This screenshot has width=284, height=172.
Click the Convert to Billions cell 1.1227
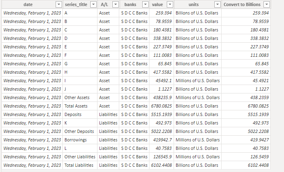246,89
